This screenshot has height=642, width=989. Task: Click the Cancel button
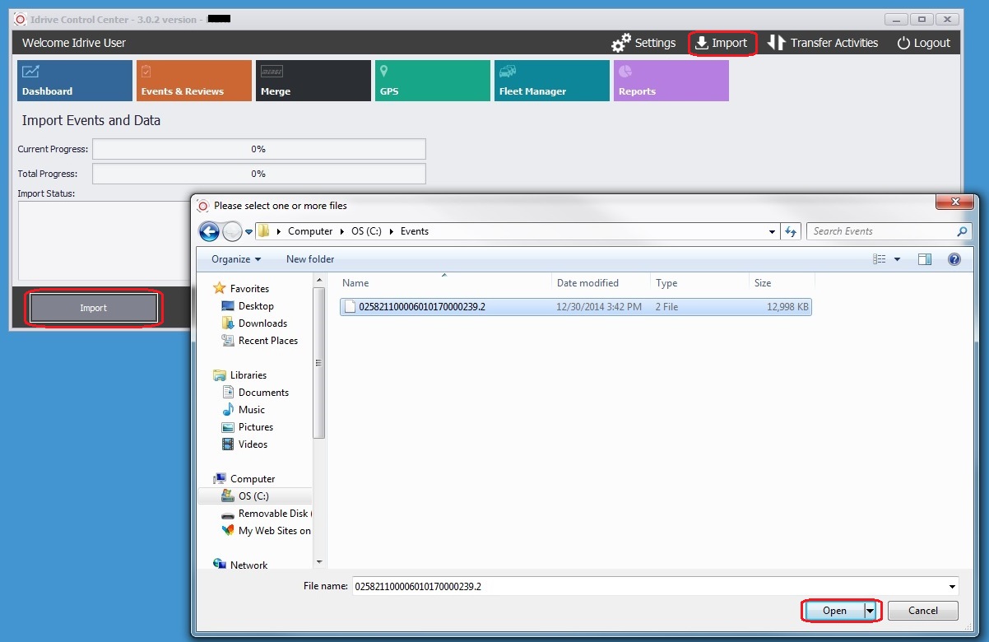tap(922, 611)
